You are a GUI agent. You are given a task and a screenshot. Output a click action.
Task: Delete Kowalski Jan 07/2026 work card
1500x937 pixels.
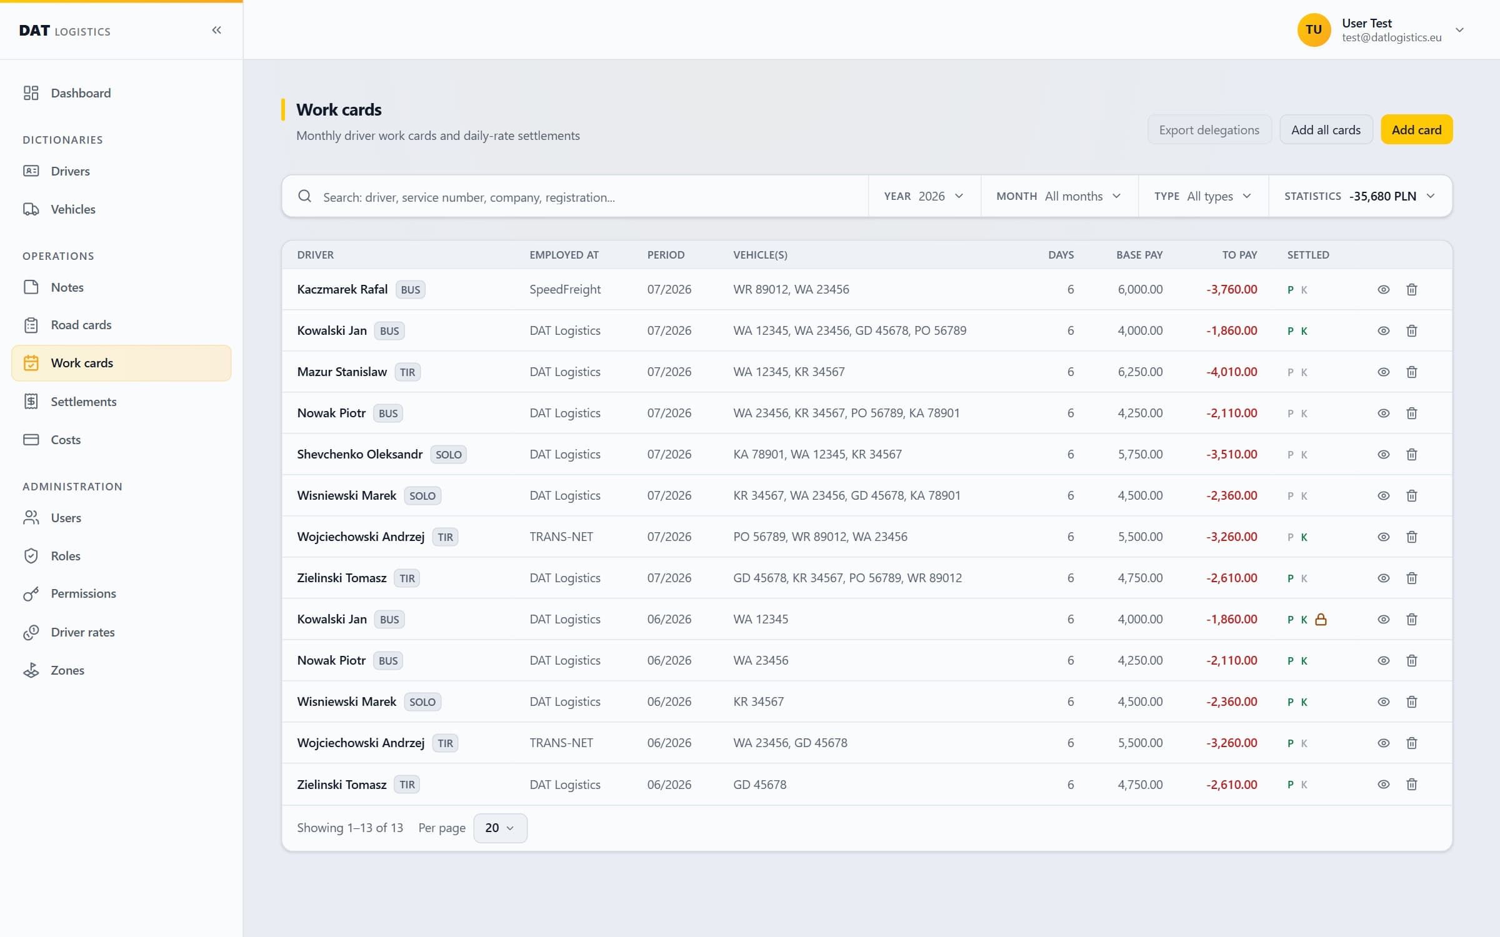click(x=1411, y=330)
